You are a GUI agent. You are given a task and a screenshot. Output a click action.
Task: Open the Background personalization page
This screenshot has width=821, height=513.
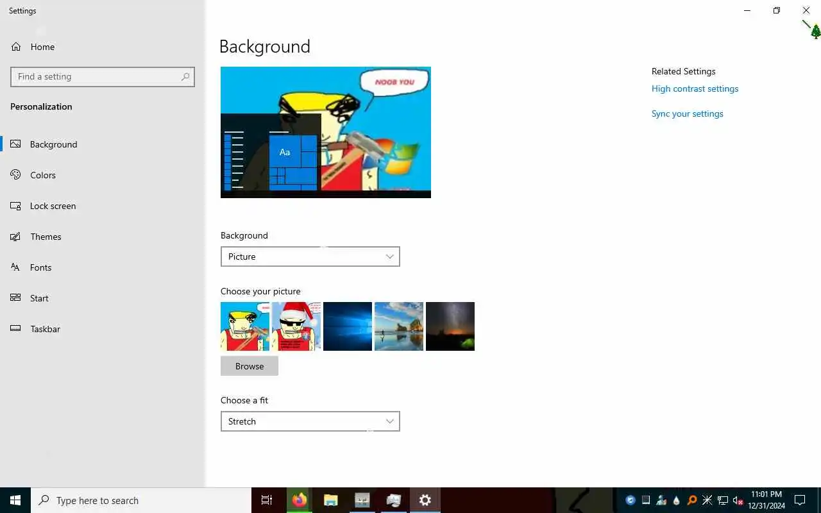pos(103,144)
